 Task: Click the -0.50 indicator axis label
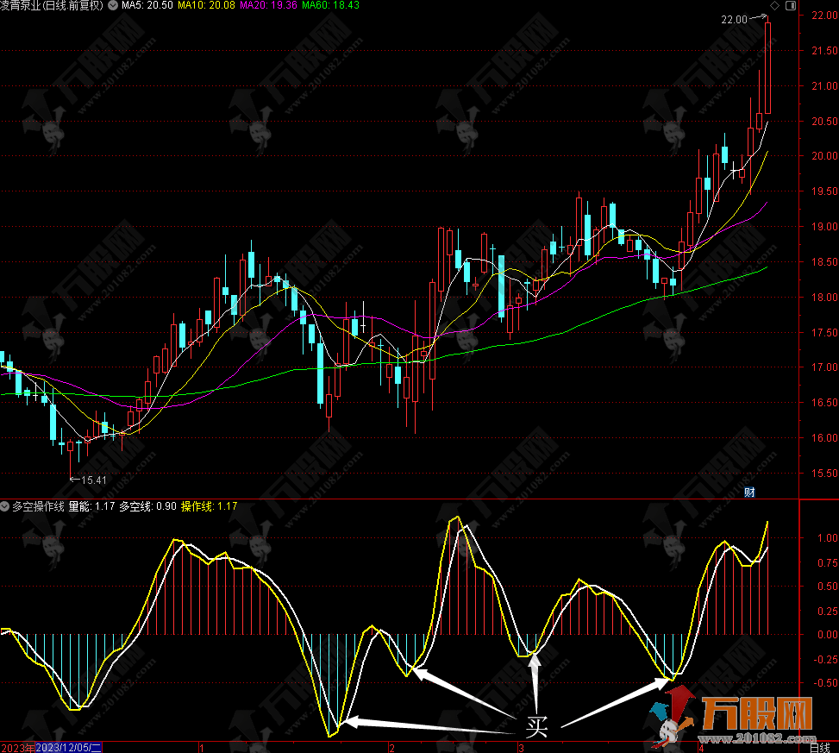(x=825, y=683)
